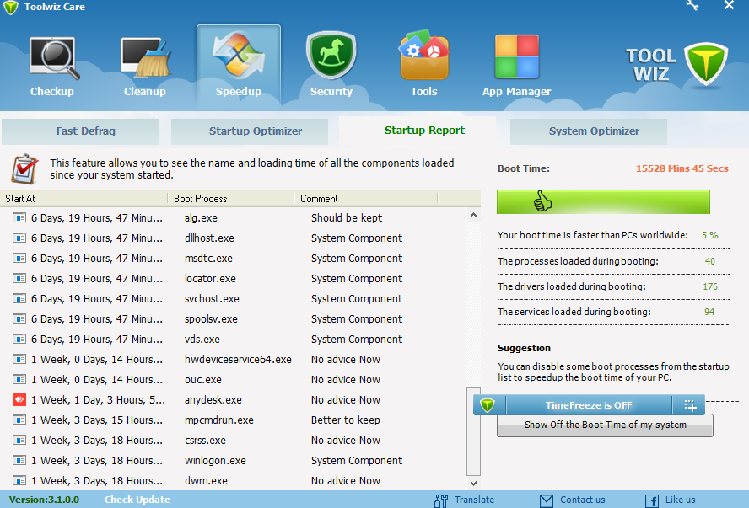
Task: Click the Contact us envelope icon
Action: (x=546, y=500)
